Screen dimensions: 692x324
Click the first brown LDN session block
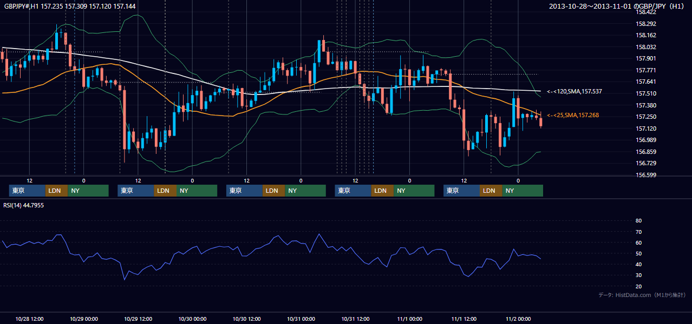click(56, 191)
